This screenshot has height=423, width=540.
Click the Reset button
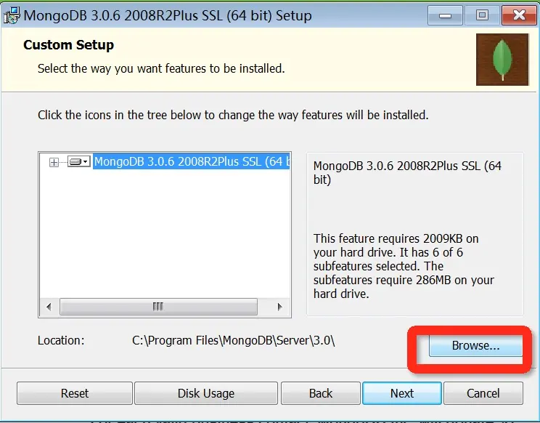click(74, 393)
